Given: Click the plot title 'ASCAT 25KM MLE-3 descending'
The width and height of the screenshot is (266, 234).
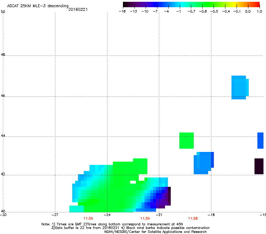Looking at the screenshot, I should point(38,6).
